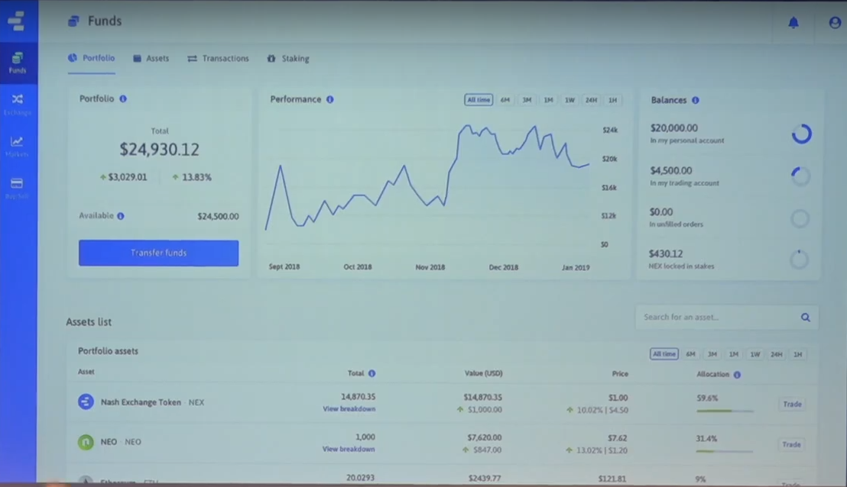The width and height of the screenshot is (847, 487).
Task: Click the trading account balance ring indicator
Action: click(x=800, y=176)
